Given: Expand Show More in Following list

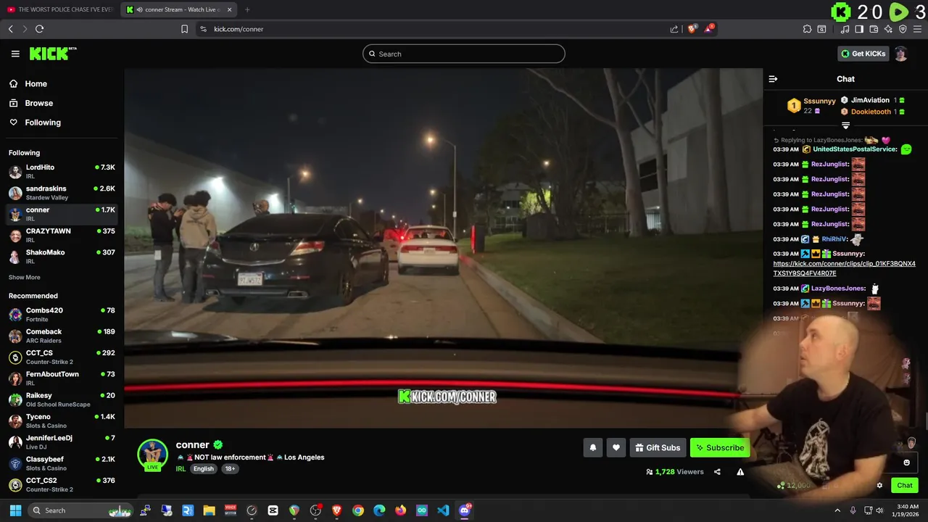Looking at the screenshot, I should (x=24, y=278).
